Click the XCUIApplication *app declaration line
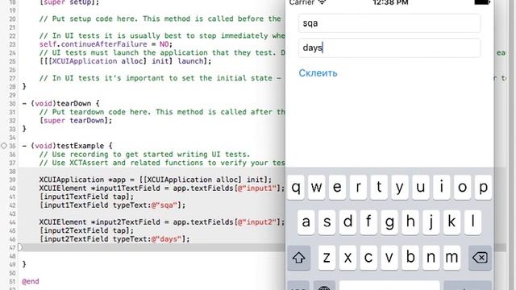 point(156,180)
